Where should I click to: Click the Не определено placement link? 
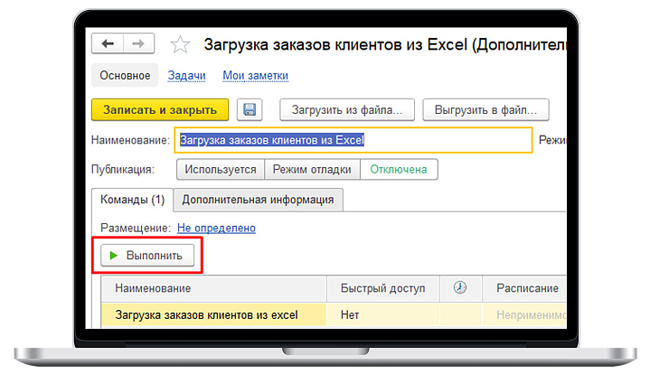(x=216, y=229)
